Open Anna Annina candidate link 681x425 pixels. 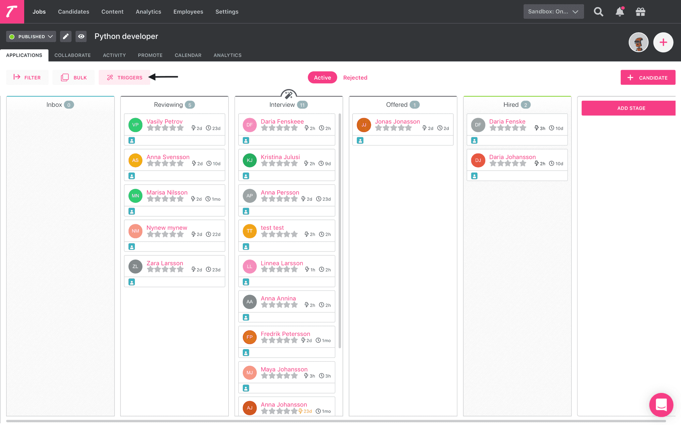point(278,298)
